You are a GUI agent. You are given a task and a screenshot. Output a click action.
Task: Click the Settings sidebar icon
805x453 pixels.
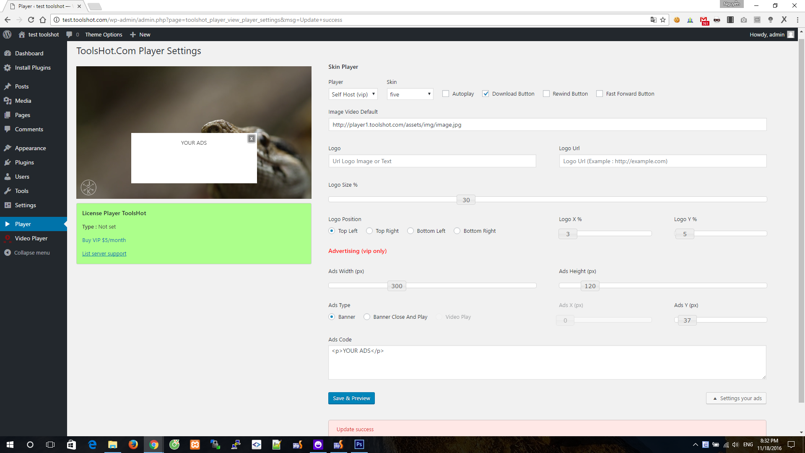(x=8, y=205)
